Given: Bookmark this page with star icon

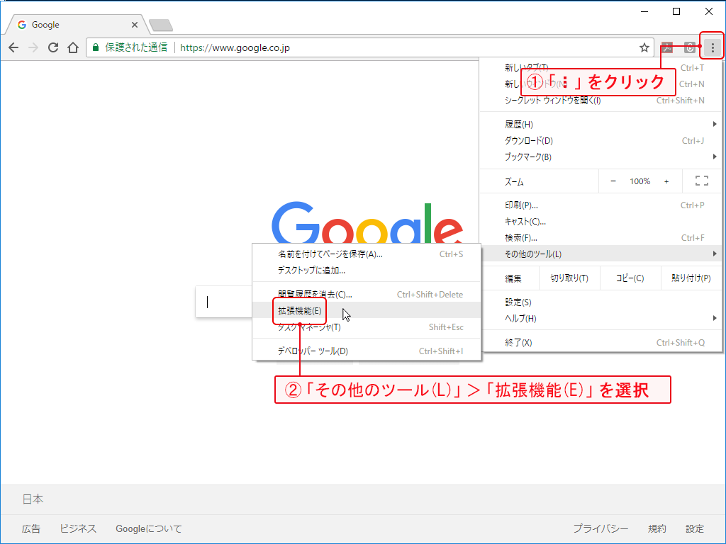Looking at the screenshot, I should coord(644,47).
